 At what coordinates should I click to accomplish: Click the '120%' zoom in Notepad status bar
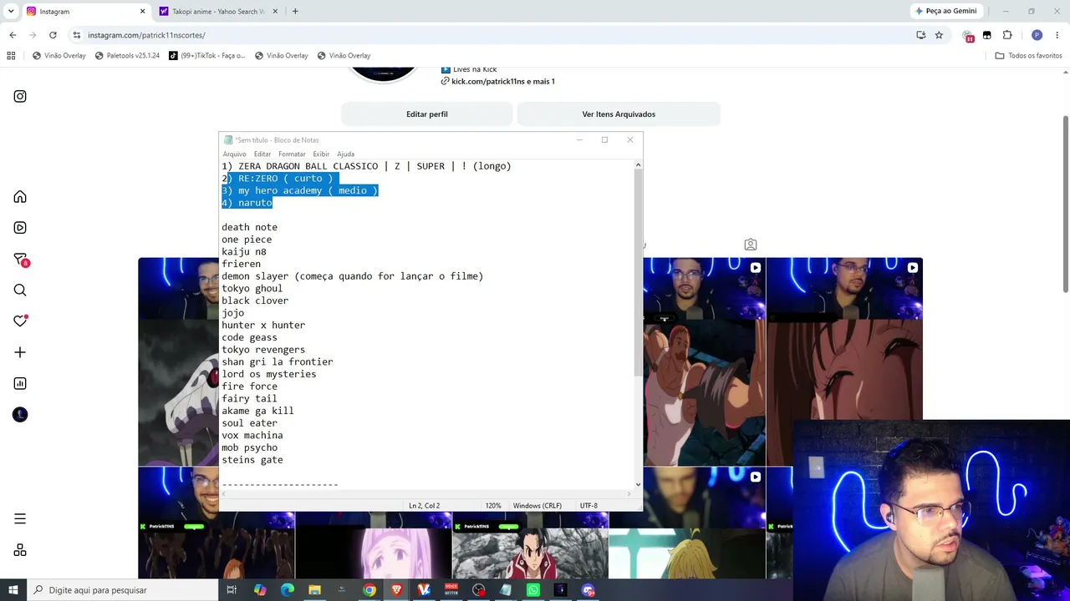click(x=493, y=506)
